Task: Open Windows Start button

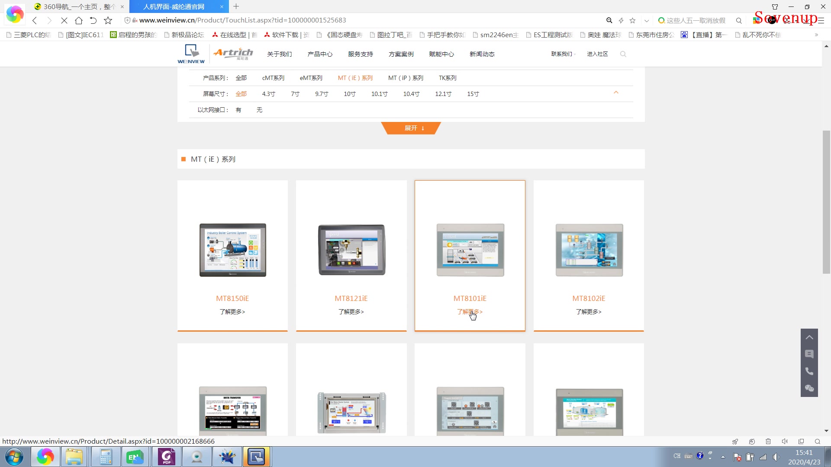Action: (14, 457)
